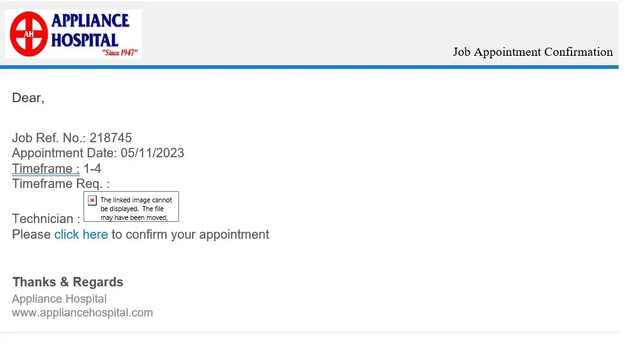628x344 pixels.
Task: Click the "Dear," greeting line
Action: [x=28, y=98]
